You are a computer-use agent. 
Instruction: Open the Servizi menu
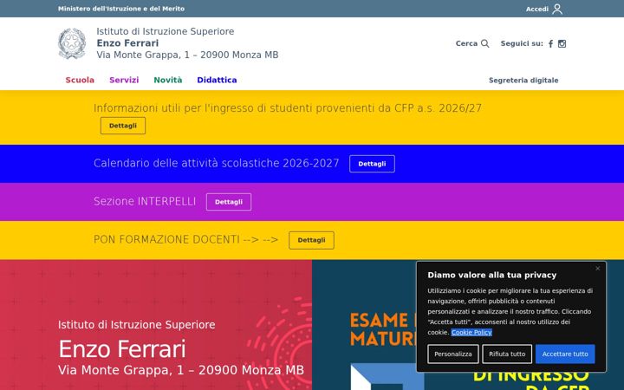[x=124, y=80]
